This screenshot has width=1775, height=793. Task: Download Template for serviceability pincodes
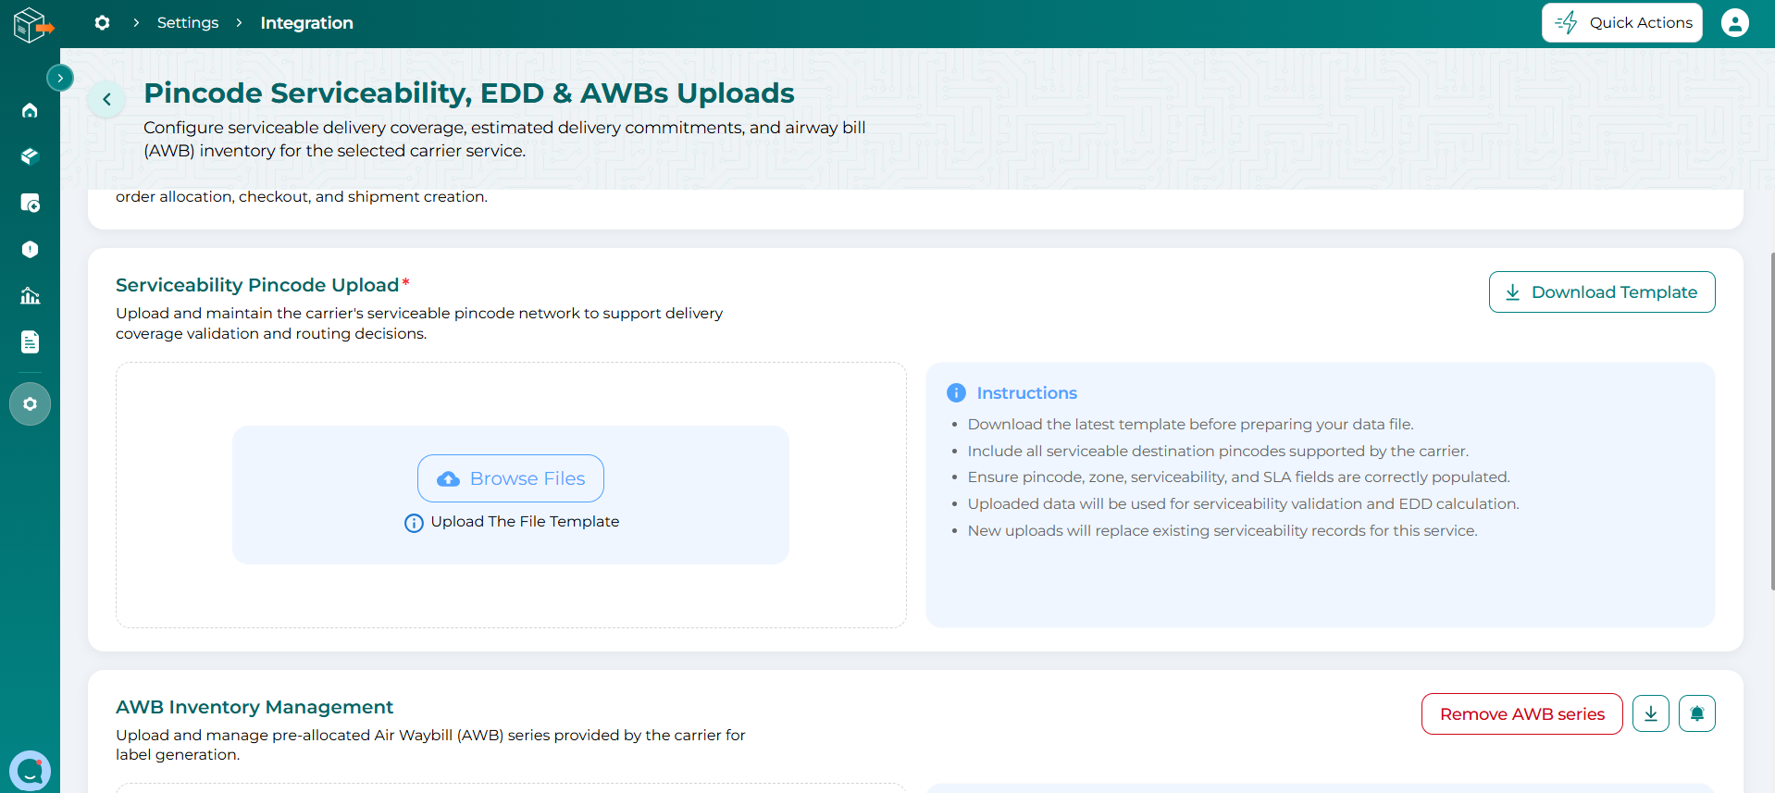tap(1601, 291)
